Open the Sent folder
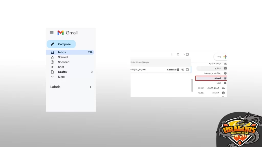Image resolution: width=262 pixels, height=147 pixels. 61,67
